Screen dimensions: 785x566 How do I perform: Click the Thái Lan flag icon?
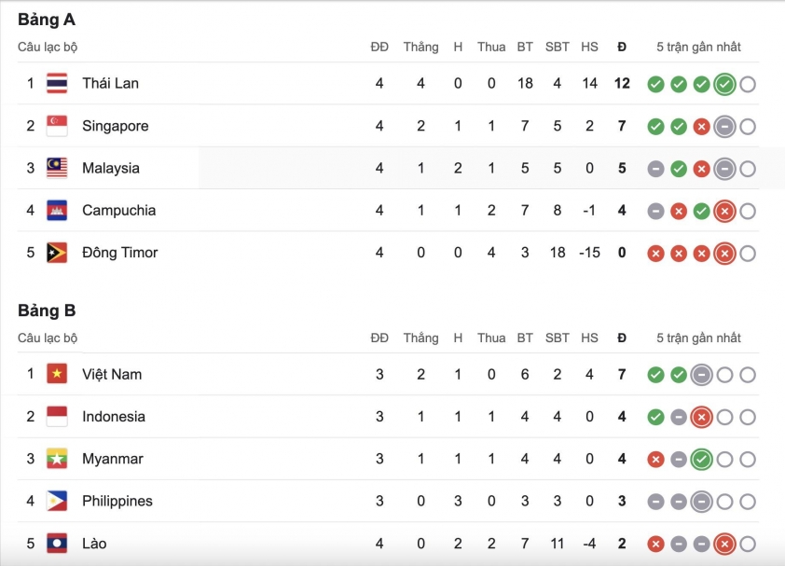point(57,84)
